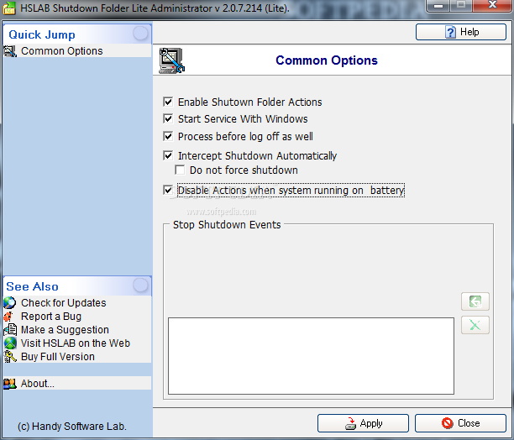Image resolution: width=514 pixels, height=440 pixels.
Task: Enable Do not force shutdown checkbox
Action: 180,170
